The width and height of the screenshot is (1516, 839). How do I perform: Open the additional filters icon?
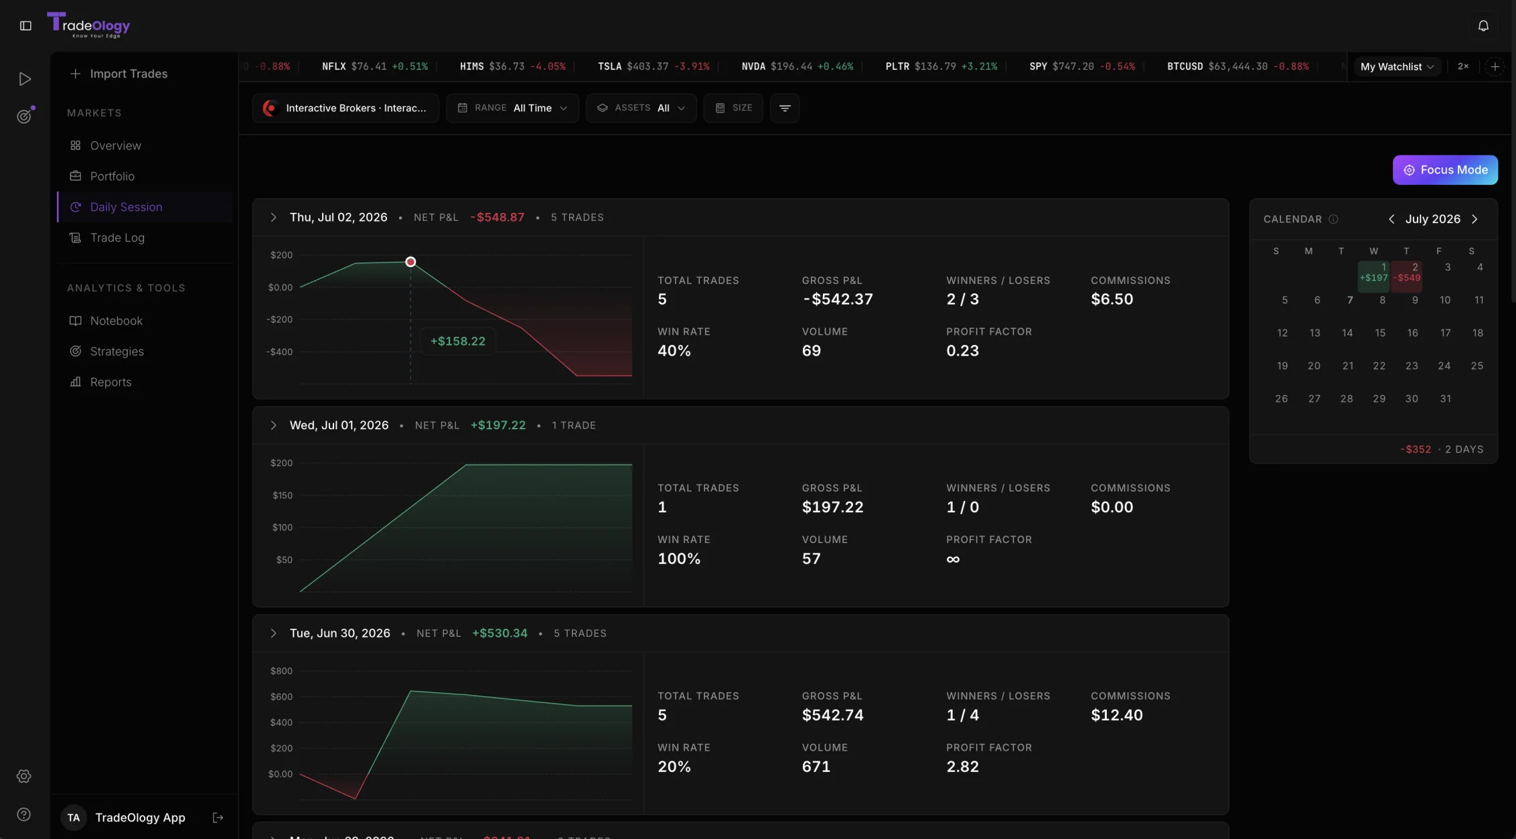785,108
